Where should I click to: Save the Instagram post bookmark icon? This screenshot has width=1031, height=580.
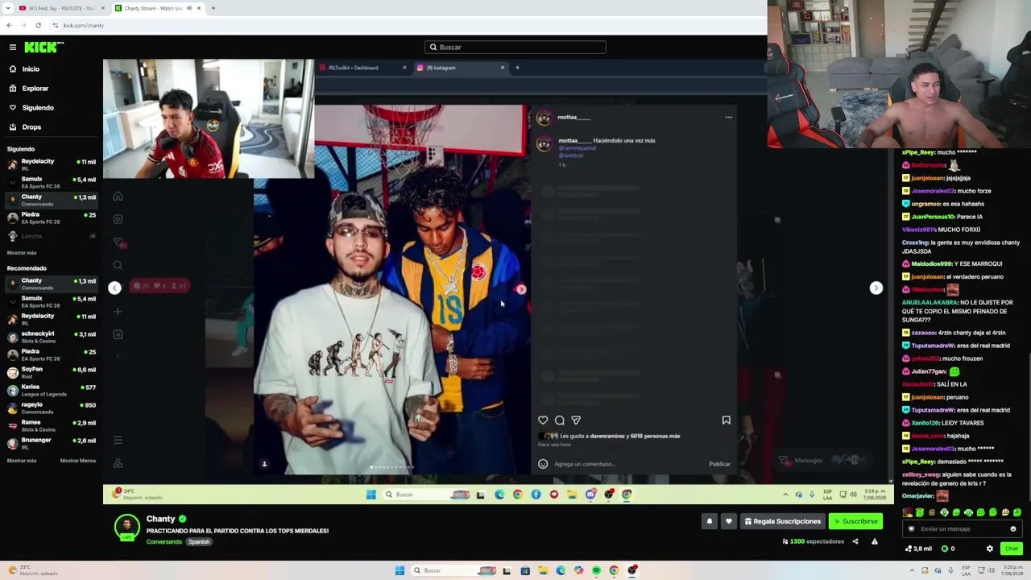(726, 420)
